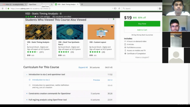Click the avatar placeholder participant tile
190x107 pixels.
click(x=176, y=55)
